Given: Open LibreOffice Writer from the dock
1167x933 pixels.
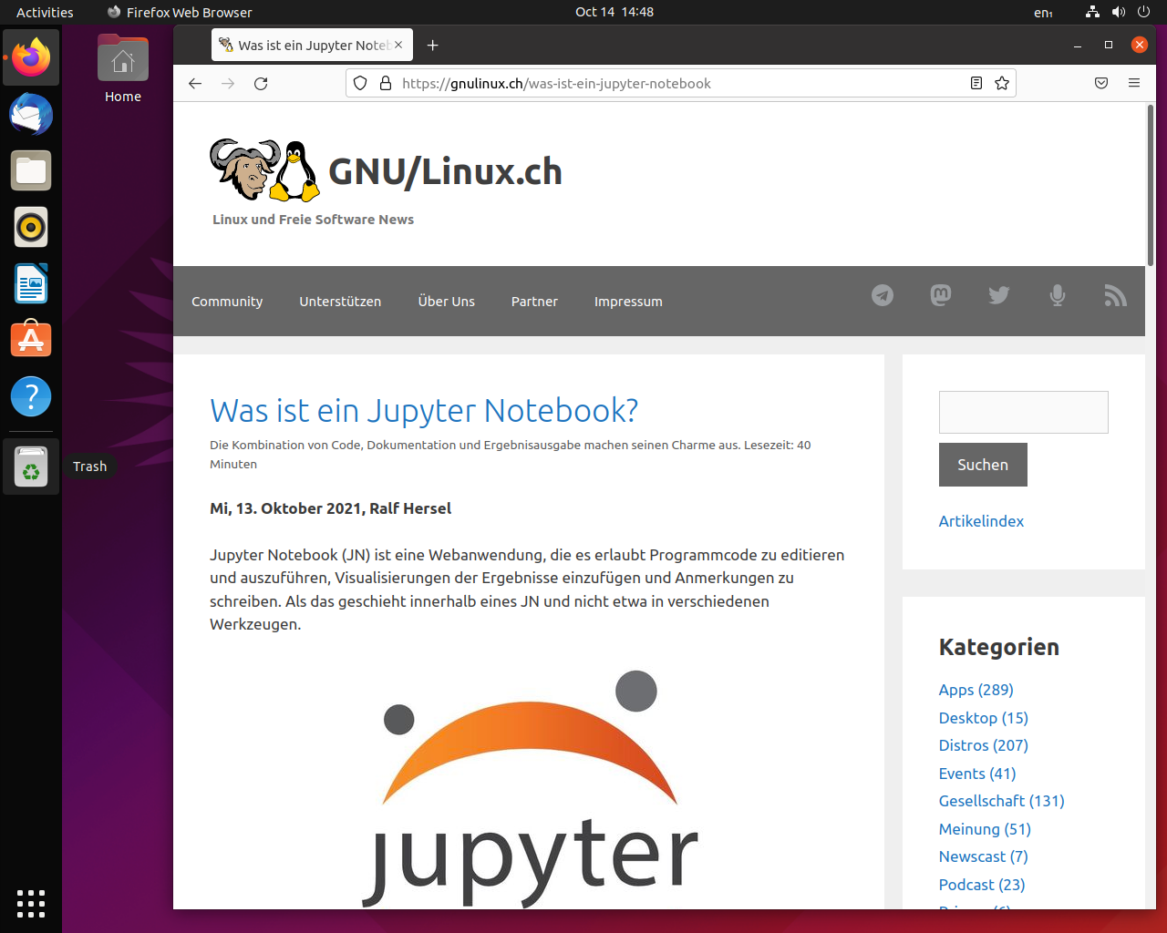Looking at the screenshot, I should point(31,283).
